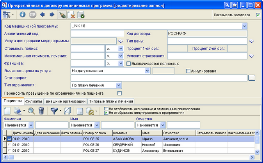Open the edit icon's dropdown arrow
The height and width of the screenshot is (163, 263).
[x=24, y=111]
